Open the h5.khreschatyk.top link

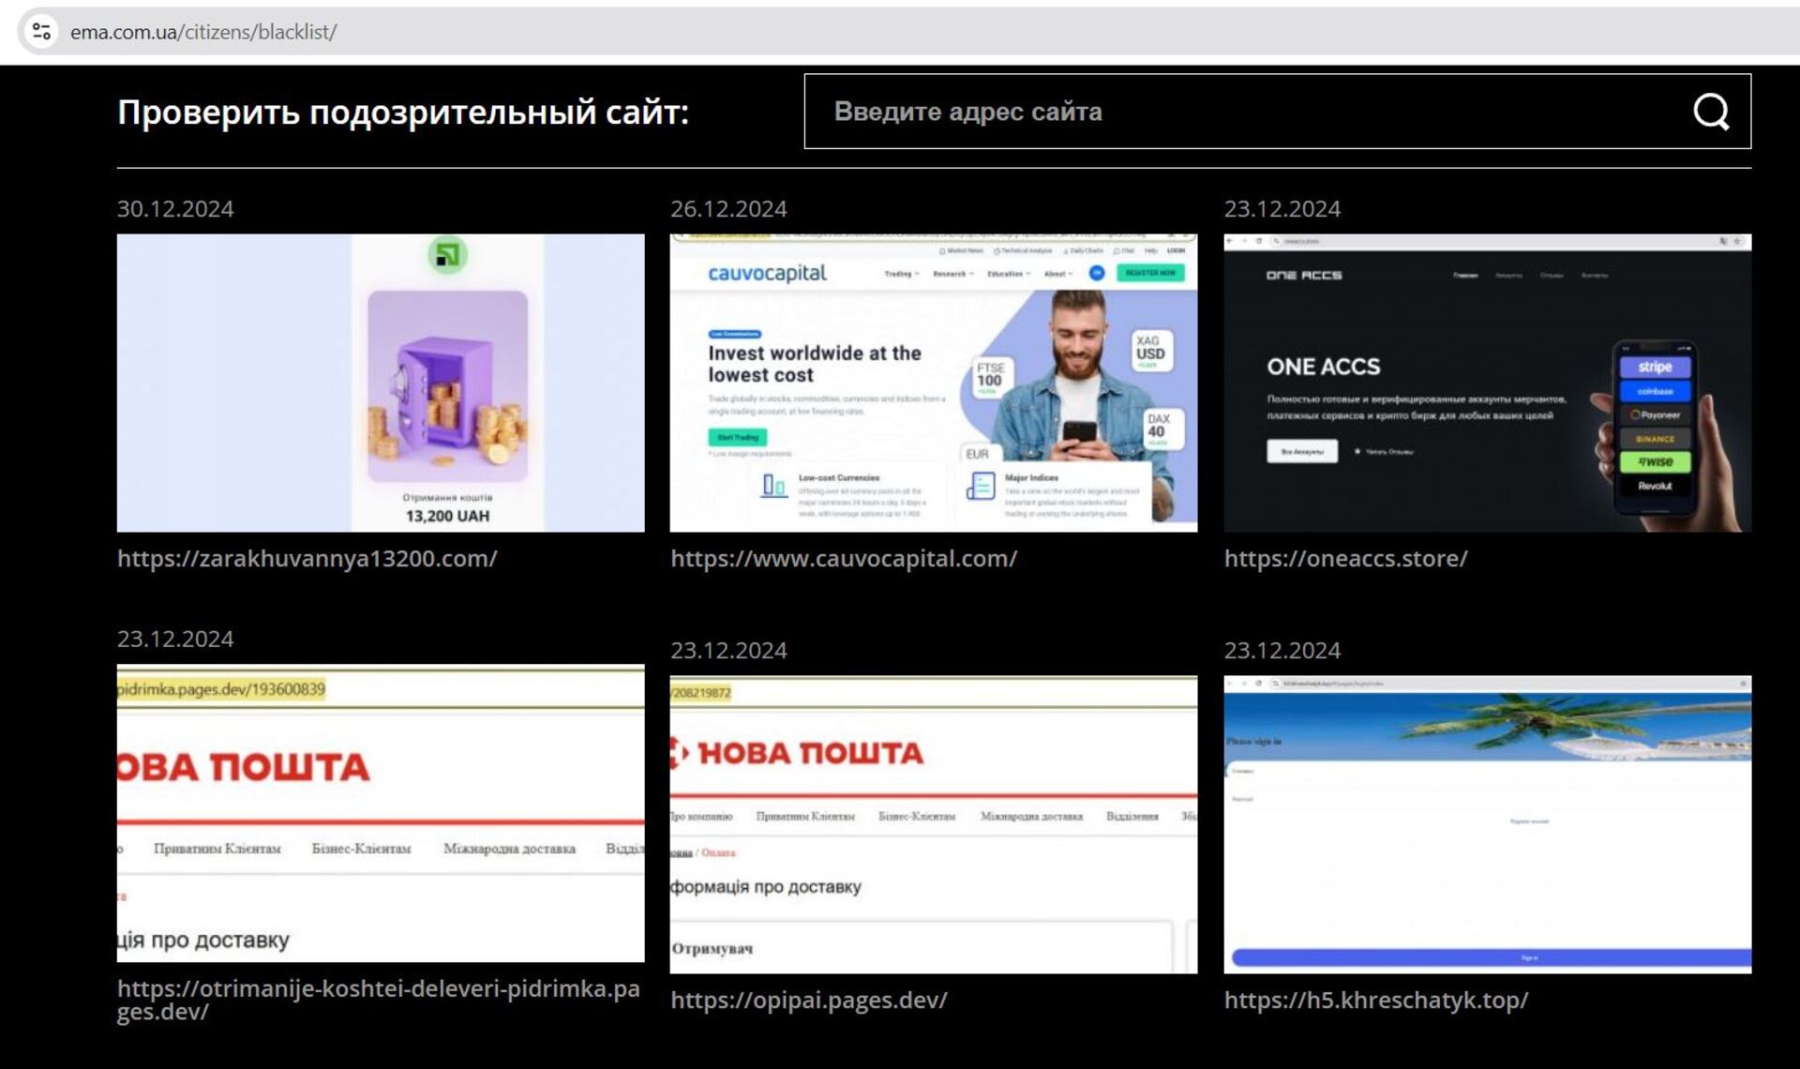point(1375,1001)
